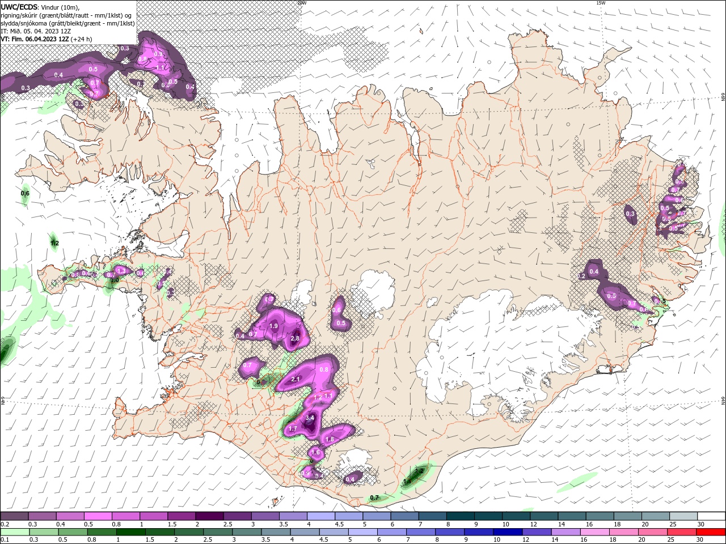Viewport: 726px width, 544px height.
Task: Click the darkest green 1 swatch in lower legend
Action: click(x=130, y=532)
